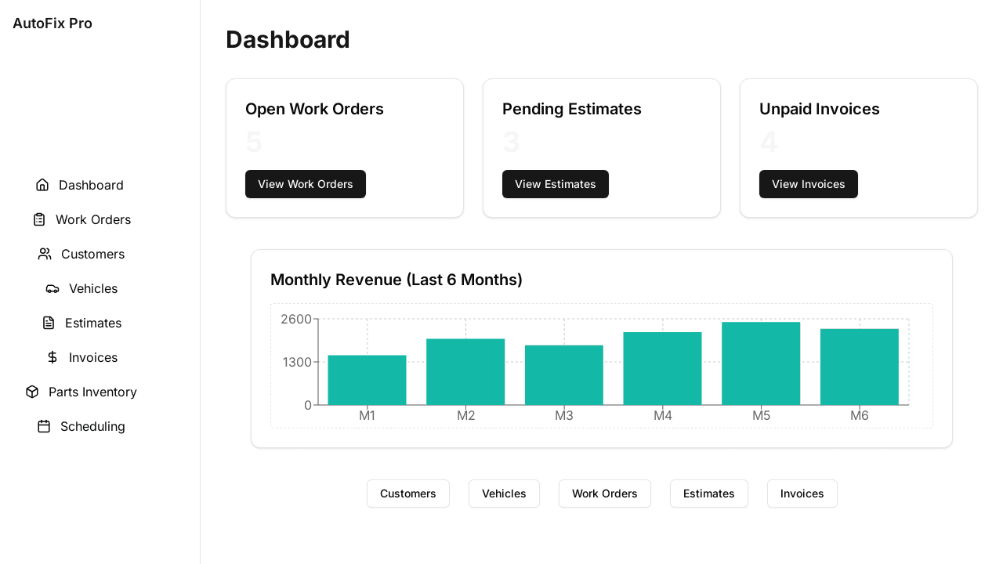The width and height of the screenshot is (1003, 564).
Task: Click the Monthly Revenue chart title
Action: coord(396,280)
